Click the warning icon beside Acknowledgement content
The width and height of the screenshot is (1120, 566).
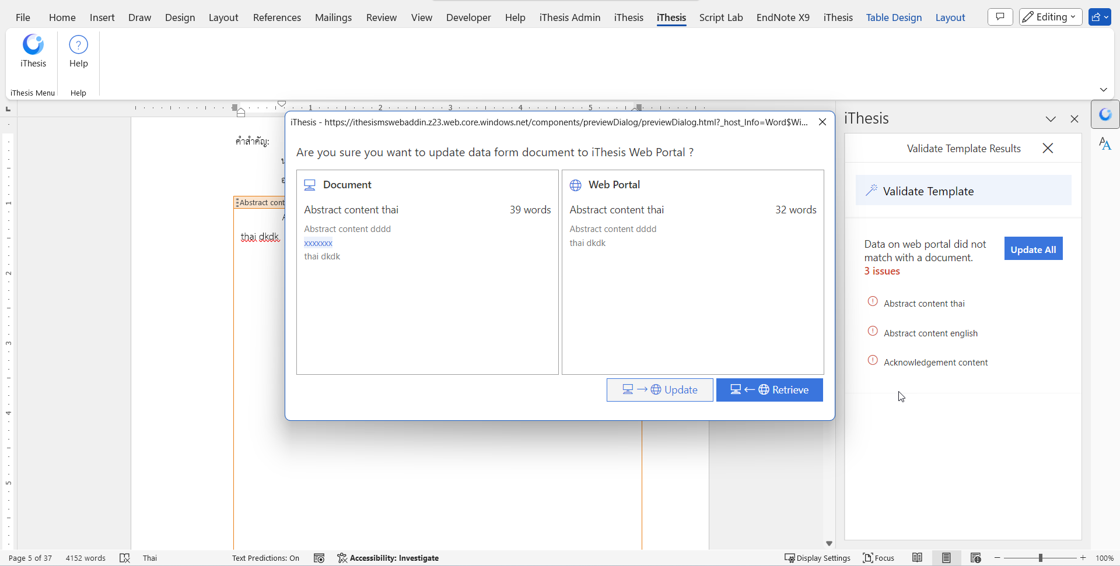click(873, 360)
